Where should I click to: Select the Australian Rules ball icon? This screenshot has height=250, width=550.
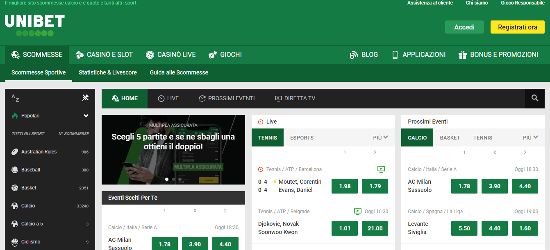click(x=15, y=152)
